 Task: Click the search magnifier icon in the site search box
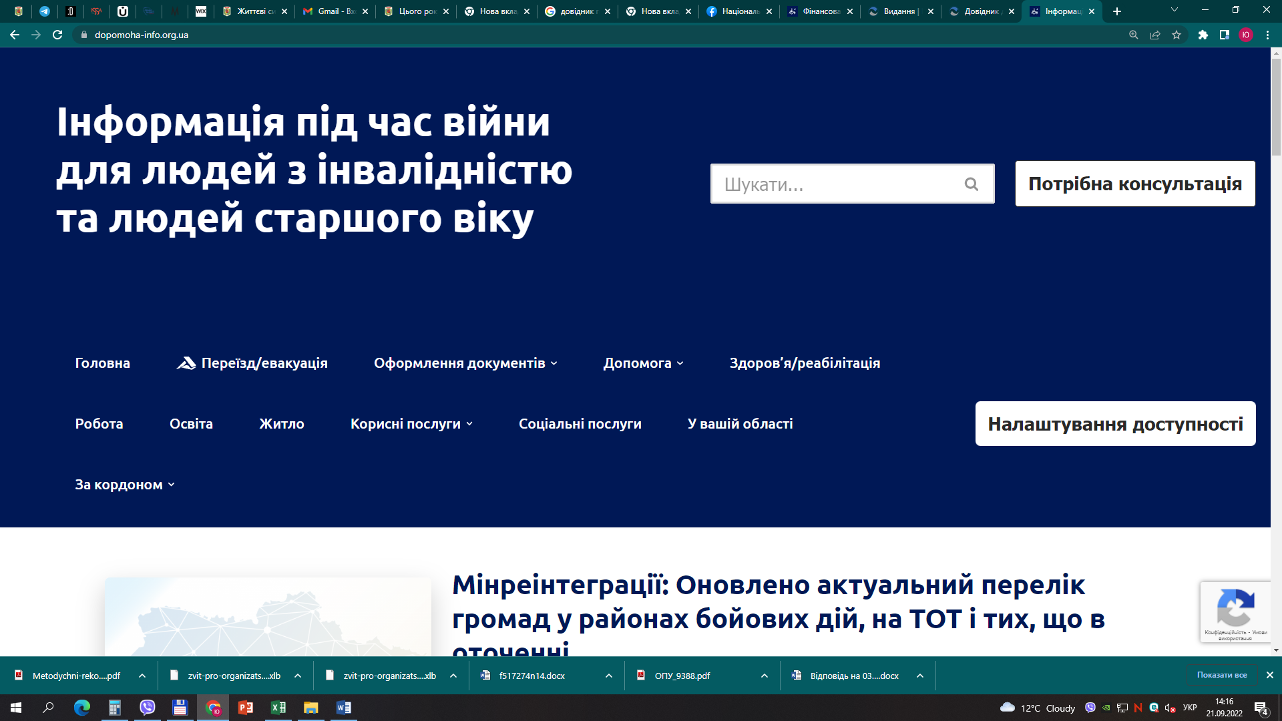click(x=971, y=184)
